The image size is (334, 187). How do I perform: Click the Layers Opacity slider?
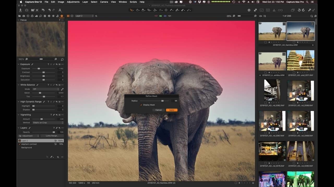pyautogui.click(x=43, y=132)
